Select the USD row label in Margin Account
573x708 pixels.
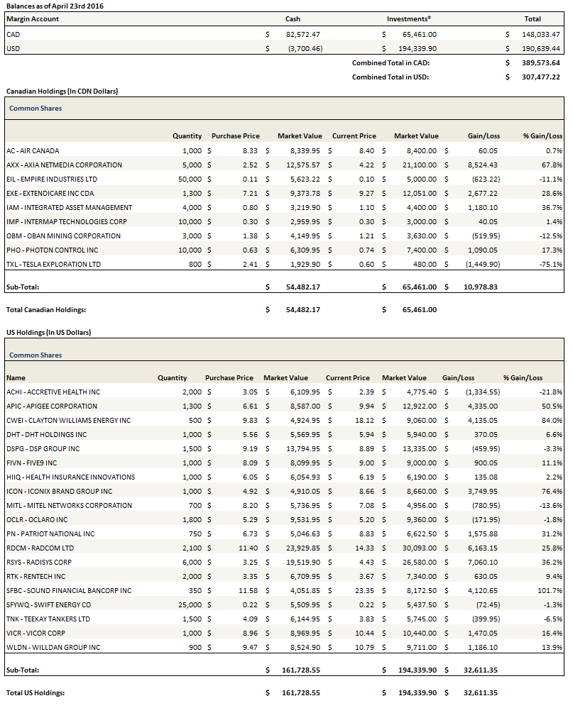coord(13,48)
